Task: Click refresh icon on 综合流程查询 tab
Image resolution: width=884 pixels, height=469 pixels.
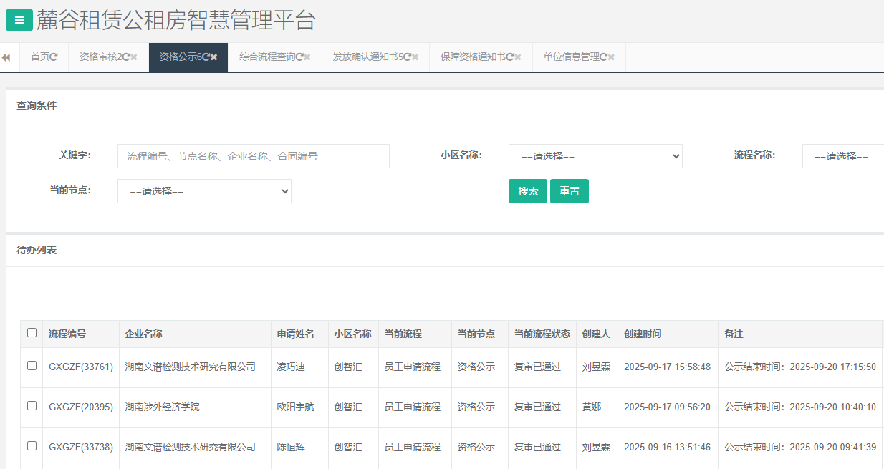Action: tap(299, 57)
